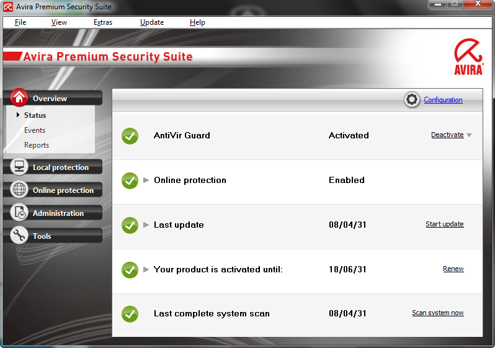Open the View menu
The image size is (495, 348).
click(59, 22)
